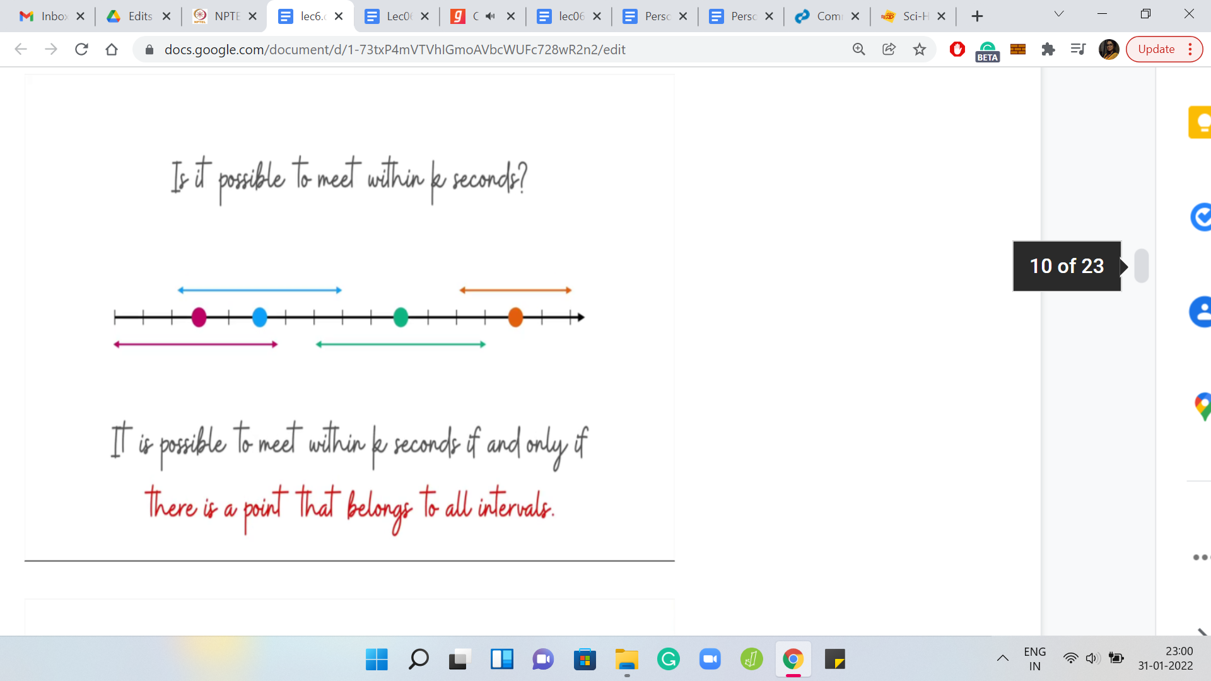Open the Chrome three-dot menu
Viewport: 1211px width, 681px height.
coord(1190,49)
